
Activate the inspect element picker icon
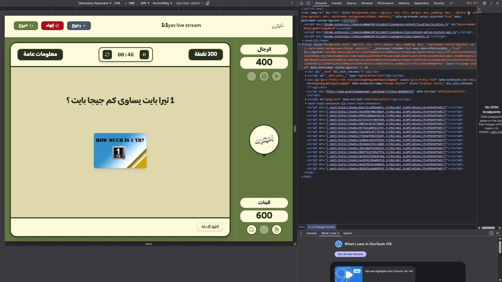point(301,3)
